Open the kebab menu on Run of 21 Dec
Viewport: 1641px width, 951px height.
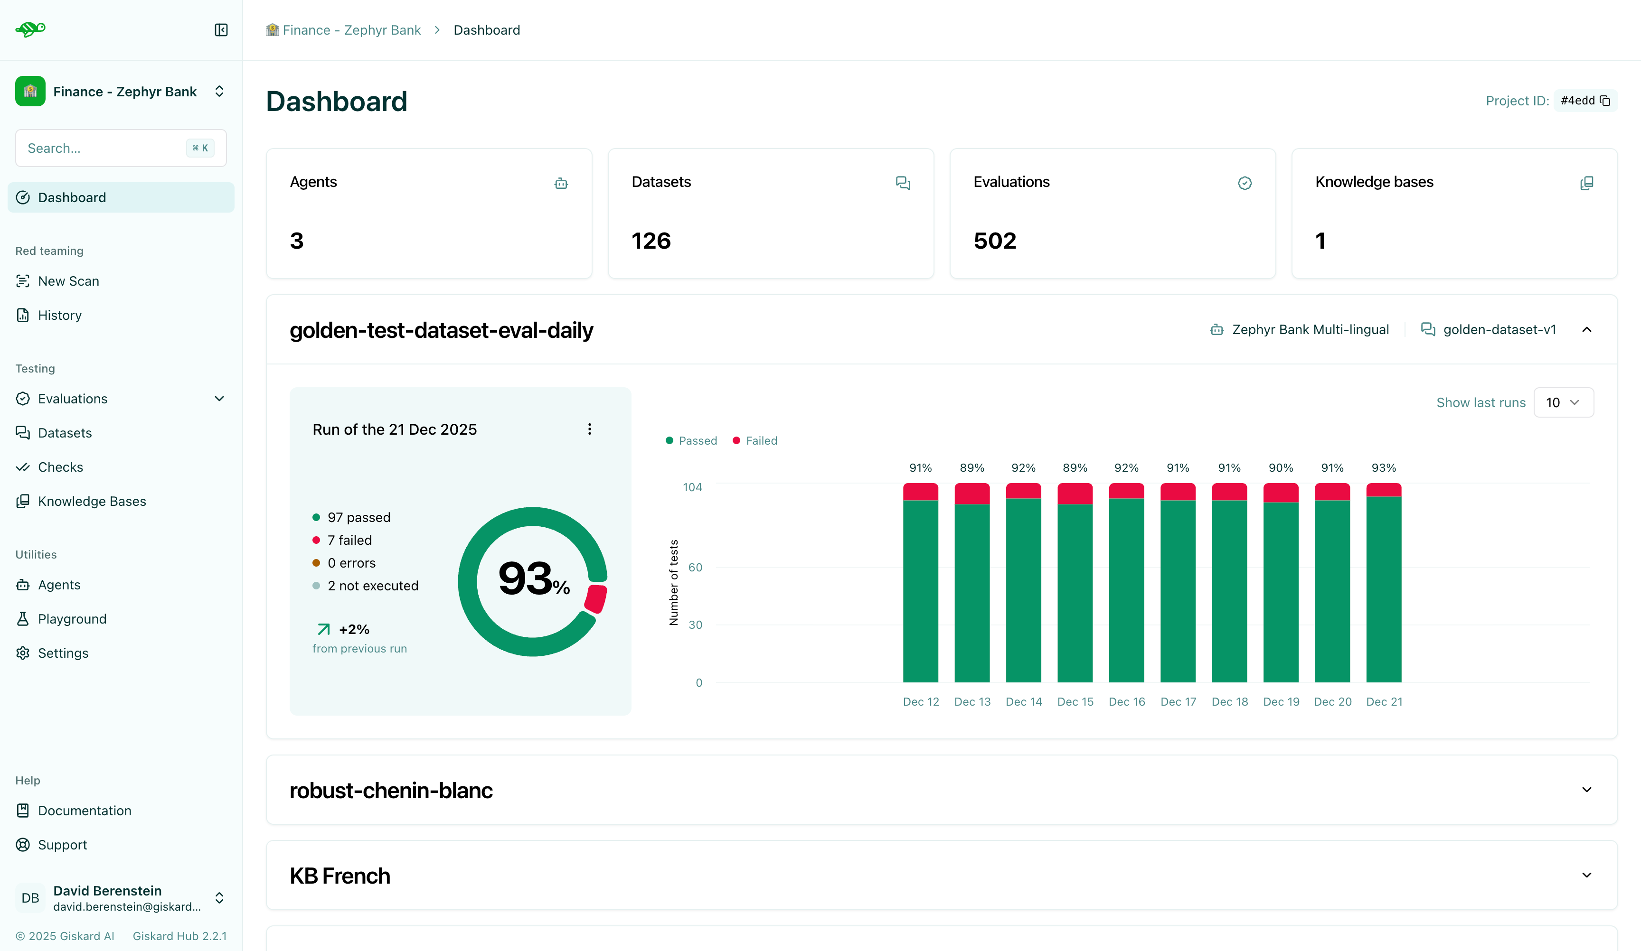[589, 429]
